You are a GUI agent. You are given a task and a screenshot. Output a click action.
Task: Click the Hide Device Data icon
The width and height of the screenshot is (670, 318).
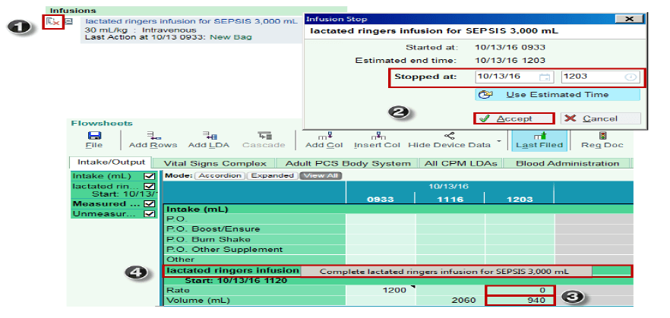pos(449,136)
